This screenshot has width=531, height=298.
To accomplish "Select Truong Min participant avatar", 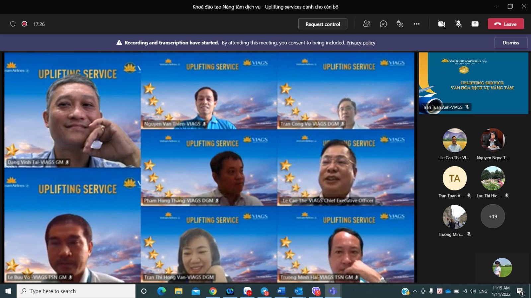I will click(x=455, y=217).
